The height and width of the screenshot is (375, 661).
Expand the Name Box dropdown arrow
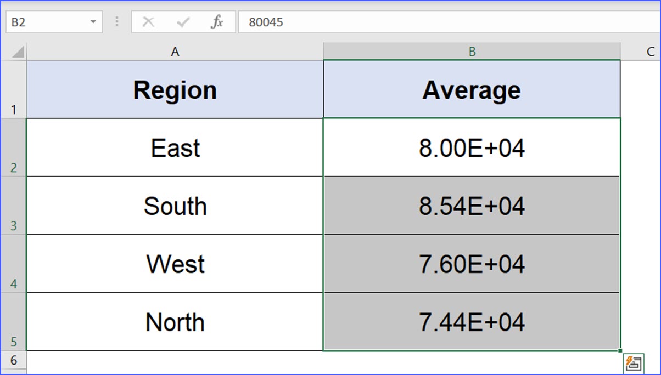(x=93, y=22)
